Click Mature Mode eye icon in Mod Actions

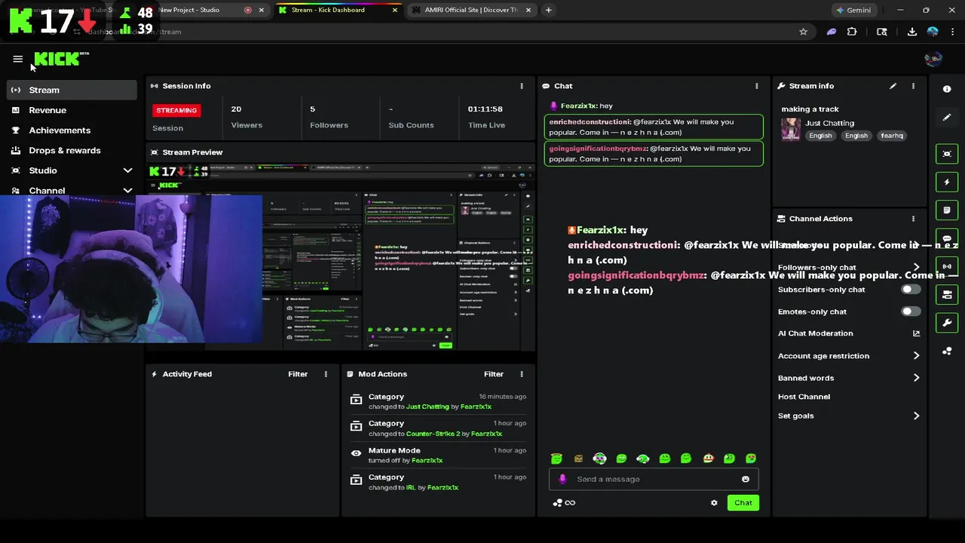click(x=356, y=453)
